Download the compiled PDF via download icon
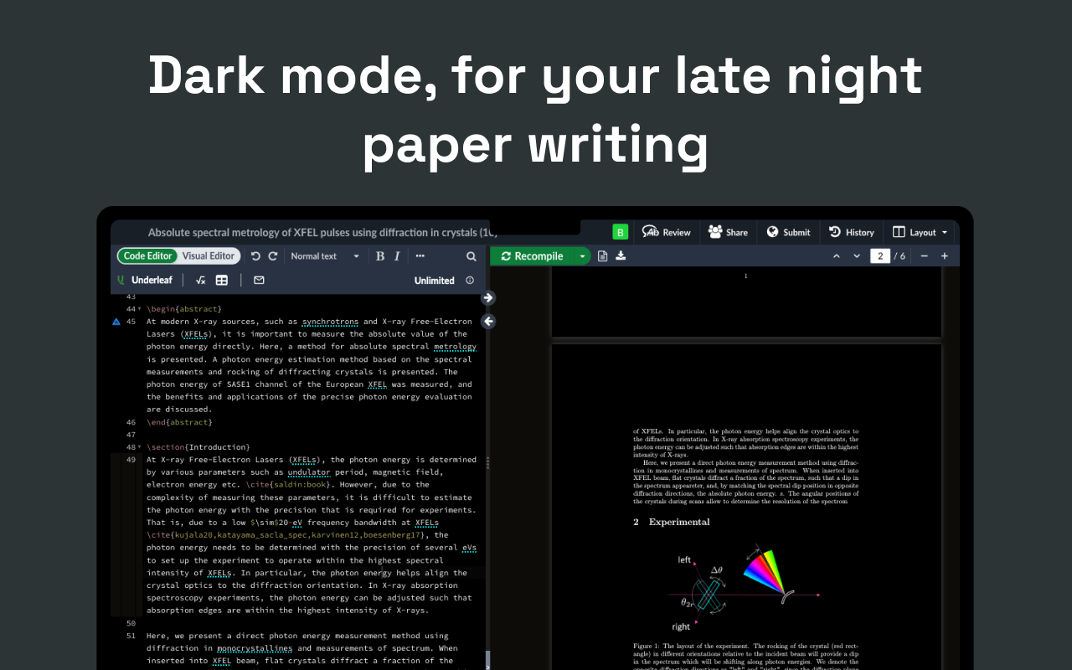 pos(620,255)
